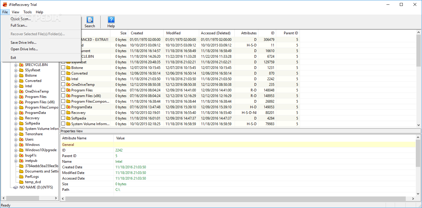The height and width of the screenshot is (208, 422).
Task: Click the Attribute Name header in Properties View
Action: coord(87,138)
